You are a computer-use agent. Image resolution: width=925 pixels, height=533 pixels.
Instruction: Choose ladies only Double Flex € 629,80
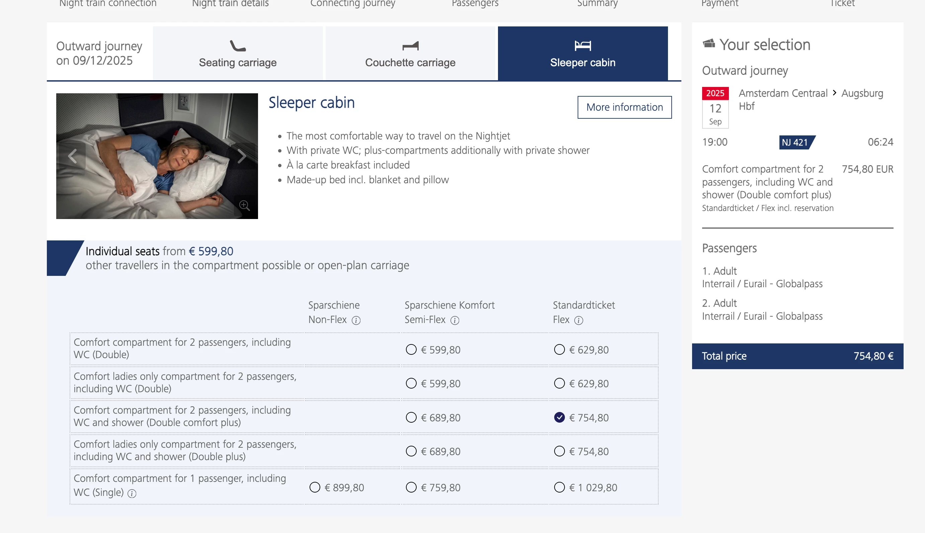pos(559,383)
